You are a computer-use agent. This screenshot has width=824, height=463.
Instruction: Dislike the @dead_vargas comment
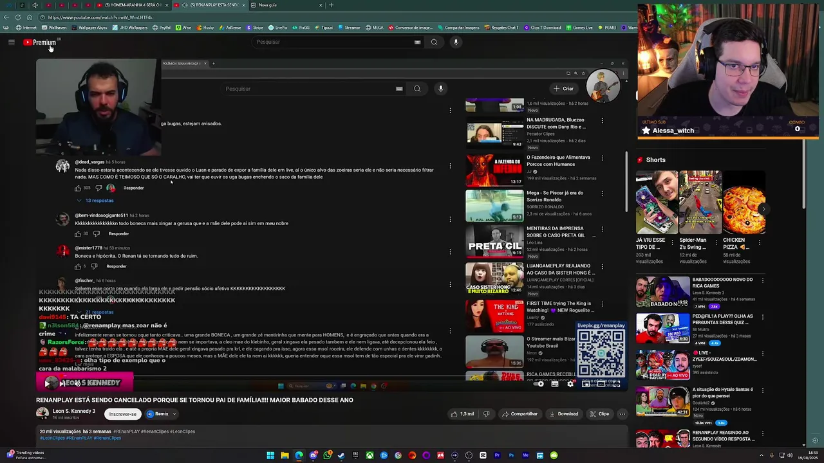click(98, 188)
